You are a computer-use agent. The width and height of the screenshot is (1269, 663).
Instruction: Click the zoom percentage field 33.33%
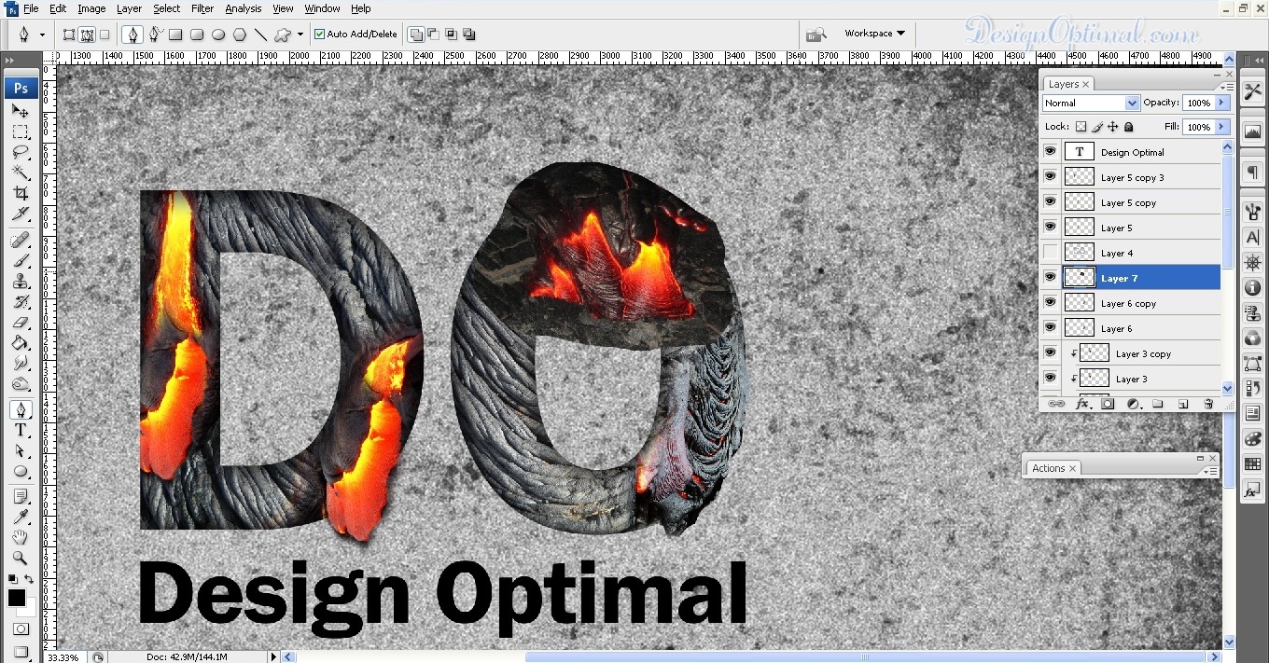(63, 656)
